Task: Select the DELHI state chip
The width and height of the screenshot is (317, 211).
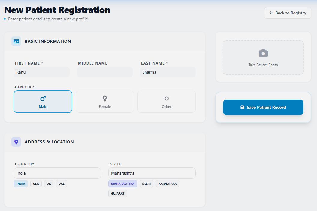Action: (146, 184)
